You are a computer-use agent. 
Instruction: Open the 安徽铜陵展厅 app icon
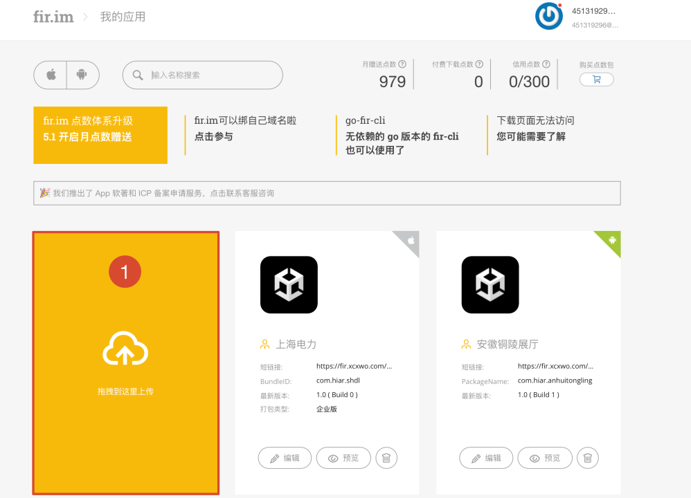490,285
